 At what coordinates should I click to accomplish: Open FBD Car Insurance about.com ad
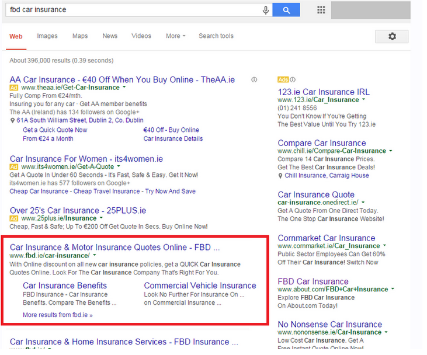tap(313, 281)
